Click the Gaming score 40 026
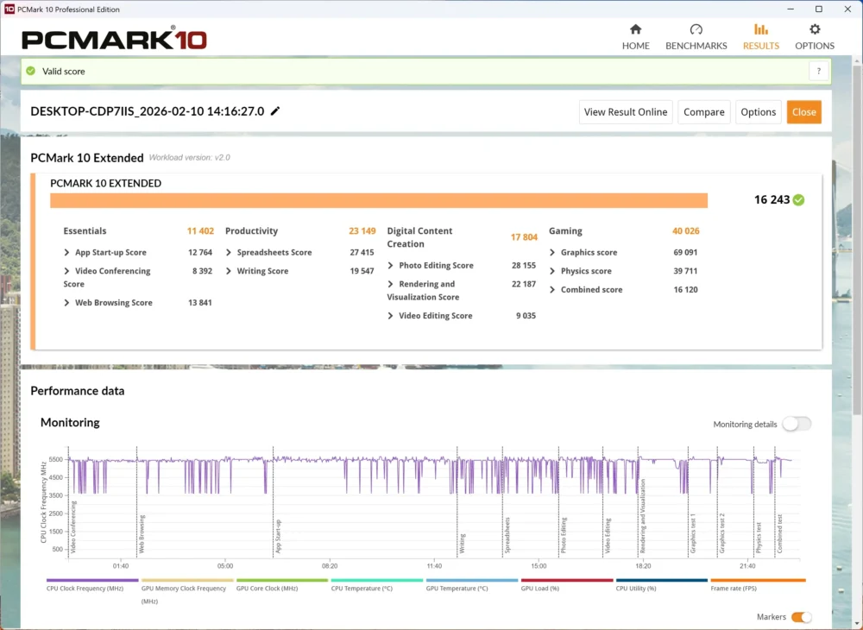Screen dimensions: 863x630 point(686,230)
